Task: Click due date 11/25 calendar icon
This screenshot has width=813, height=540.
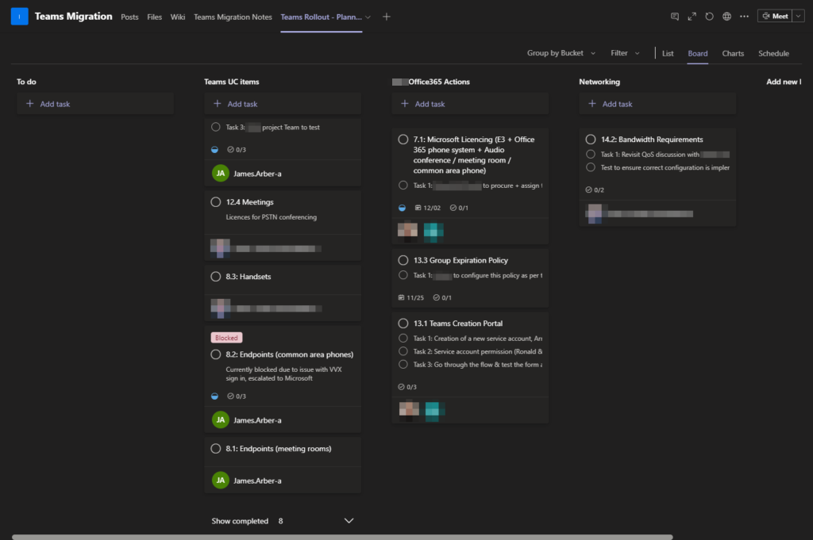Action: (401, 297)
